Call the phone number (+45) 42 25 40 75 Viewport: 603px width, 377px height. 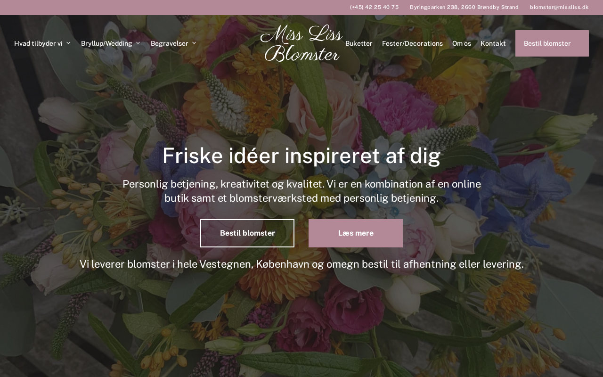374,7
